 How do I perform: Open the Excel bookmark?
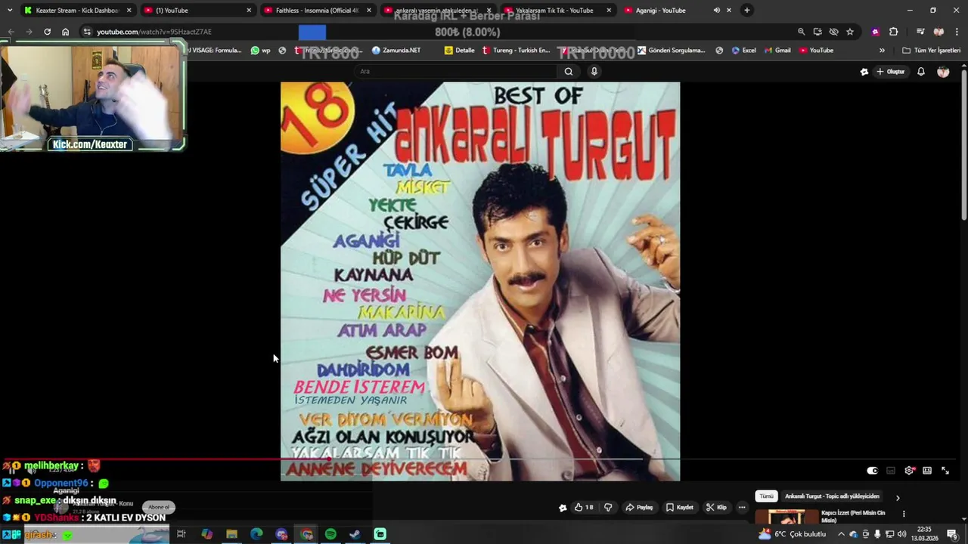coord(743,51)
